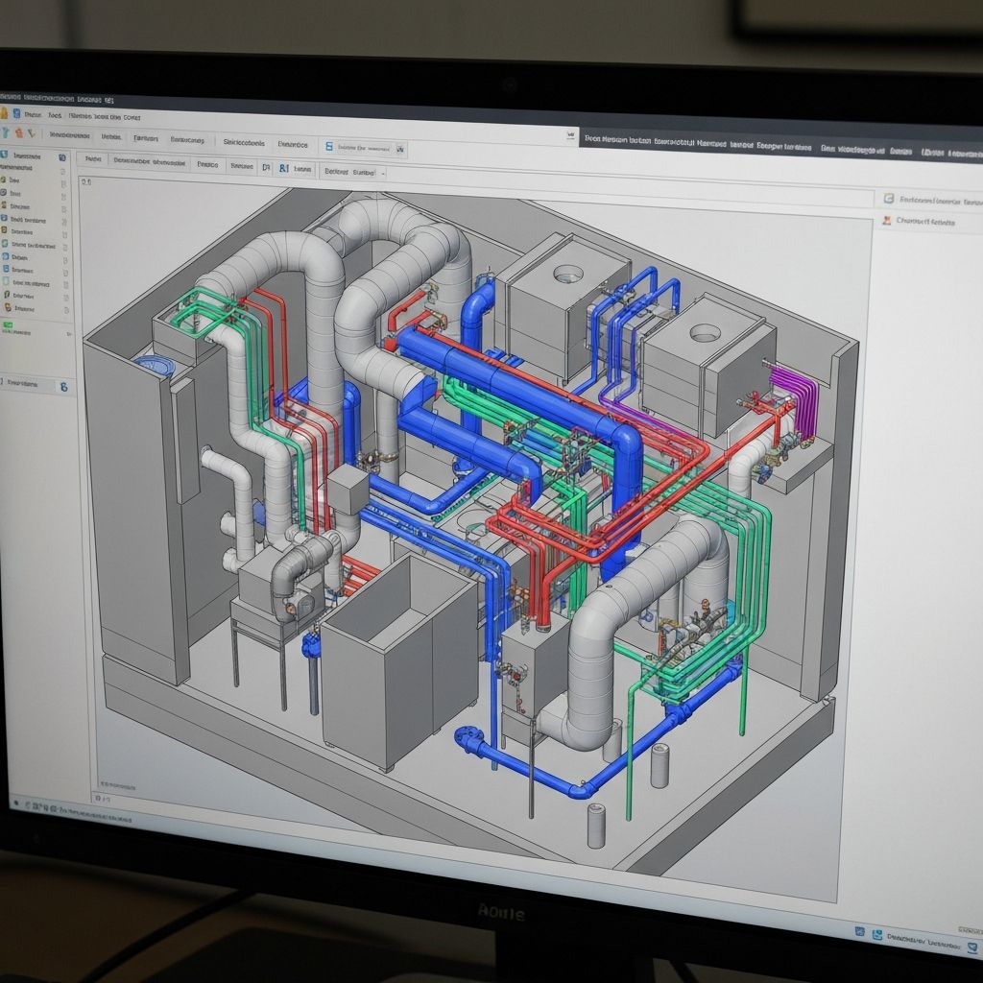Click the first blue status bar icon, bottom-right
Viewport: 983px width, 983px height.
[860, 931]
